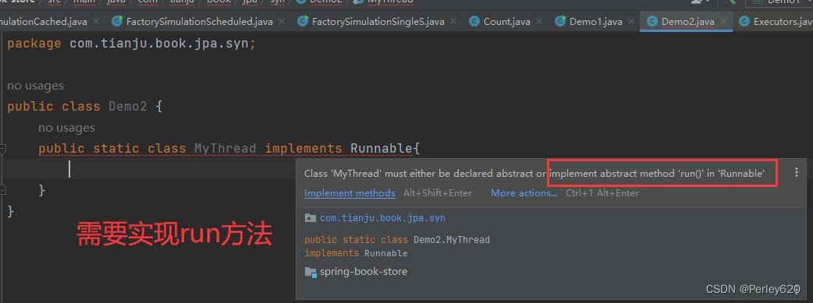Switch to the FactorySimulationScheduled.java tab
This screenshot has height=303, width=813.
tap(199, 22)
